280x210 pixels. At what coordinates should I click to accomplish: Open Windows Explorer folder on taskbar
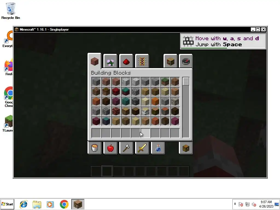pyautogui.click(x=37, y=204)
